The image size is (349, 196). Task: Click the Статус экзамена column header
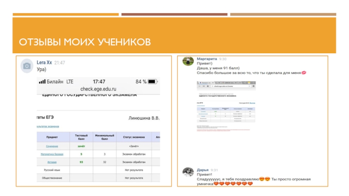[134, 137]
